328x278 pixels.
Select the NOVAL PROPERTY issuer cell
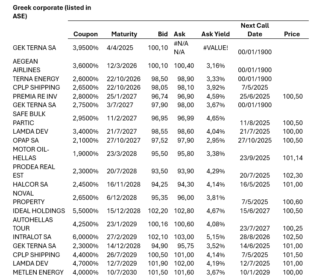click(x=29, y=198)
